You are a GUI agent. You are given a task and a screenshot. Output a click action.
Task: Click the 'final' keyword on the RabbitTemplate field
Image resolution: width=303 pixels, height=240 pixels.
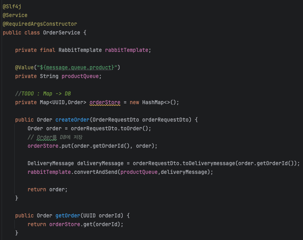(48, 50)
